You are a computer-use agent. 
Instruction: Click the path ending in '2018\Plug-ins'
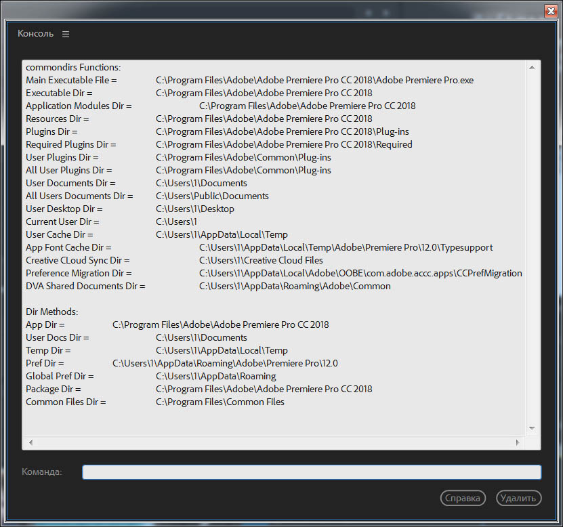[x=283, y=131]
